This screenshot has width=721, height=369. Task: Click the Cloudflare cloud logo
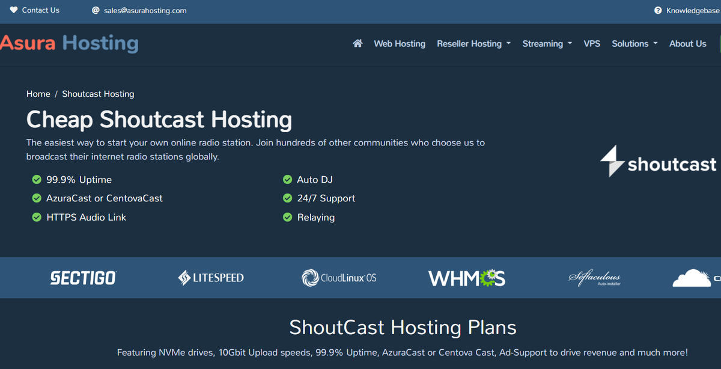pos(697,278)
